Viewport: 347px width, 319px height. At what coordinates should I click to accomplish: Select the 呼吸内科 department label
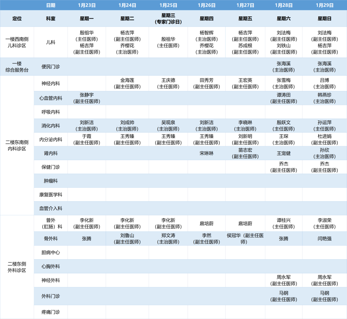50,112
